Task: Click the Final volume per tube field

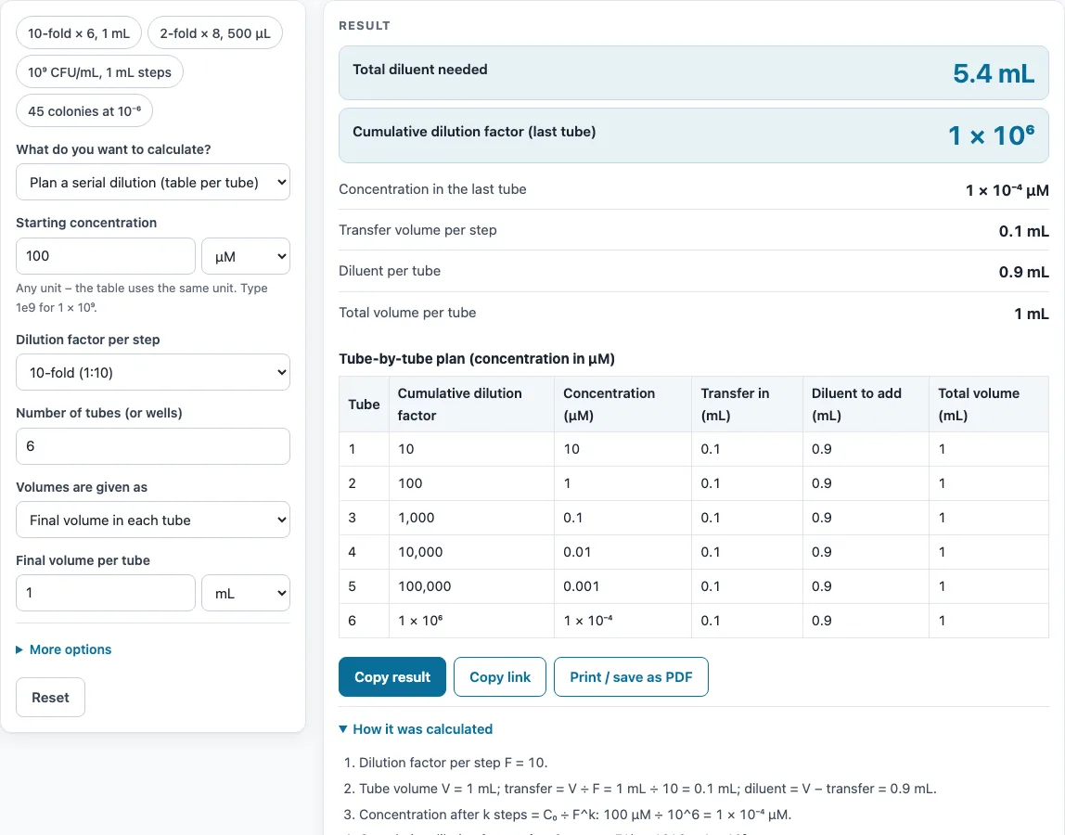Action: click(105, 593)
